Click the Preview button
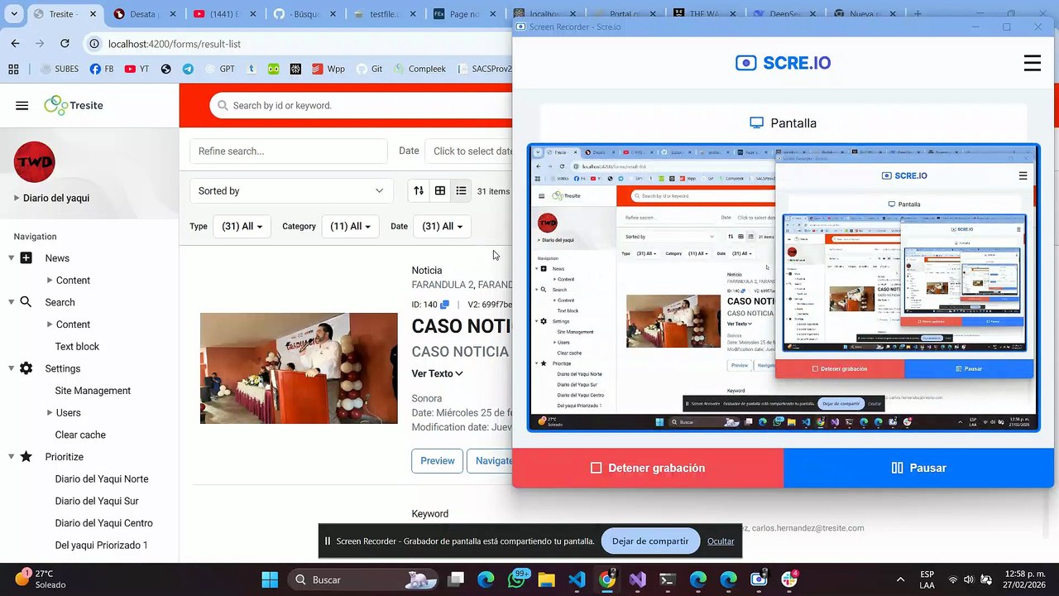 (437, 461)
